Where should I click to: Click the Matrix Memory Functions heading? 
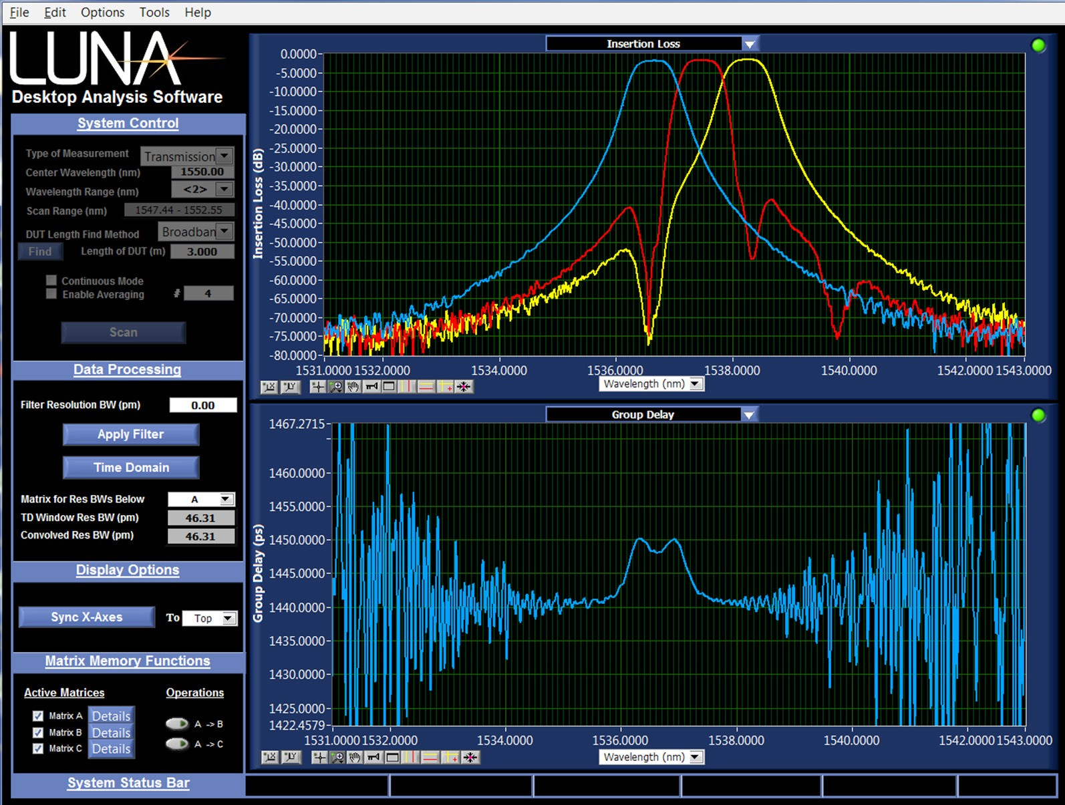[x=128, y=661]
